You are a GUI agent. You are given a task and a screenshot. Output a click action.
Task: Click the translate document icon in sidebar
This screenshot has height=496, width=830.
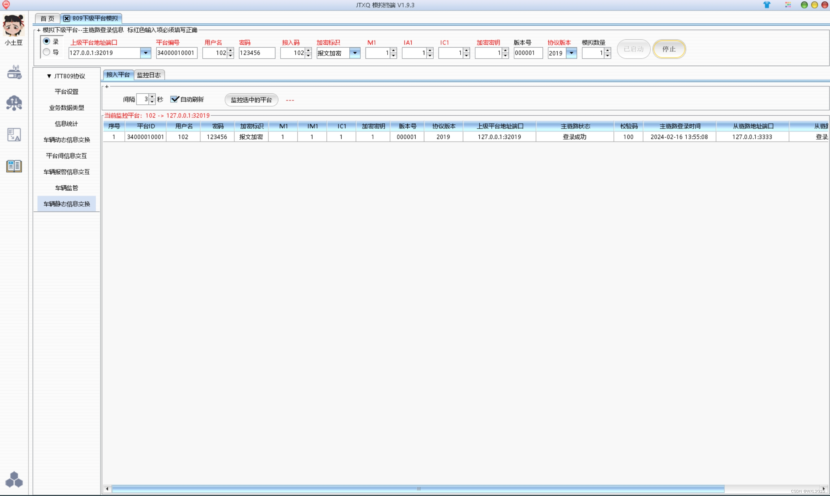tap(14, 135)
